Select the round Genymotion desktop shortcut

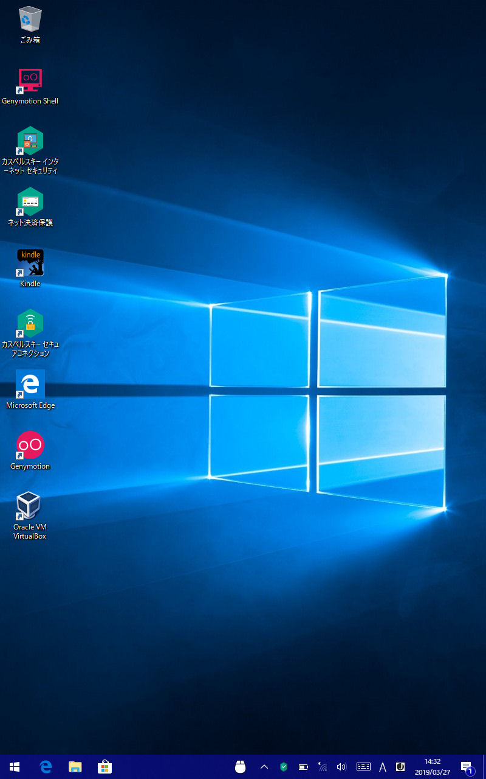pyautogui.click(x=30, y=451)
